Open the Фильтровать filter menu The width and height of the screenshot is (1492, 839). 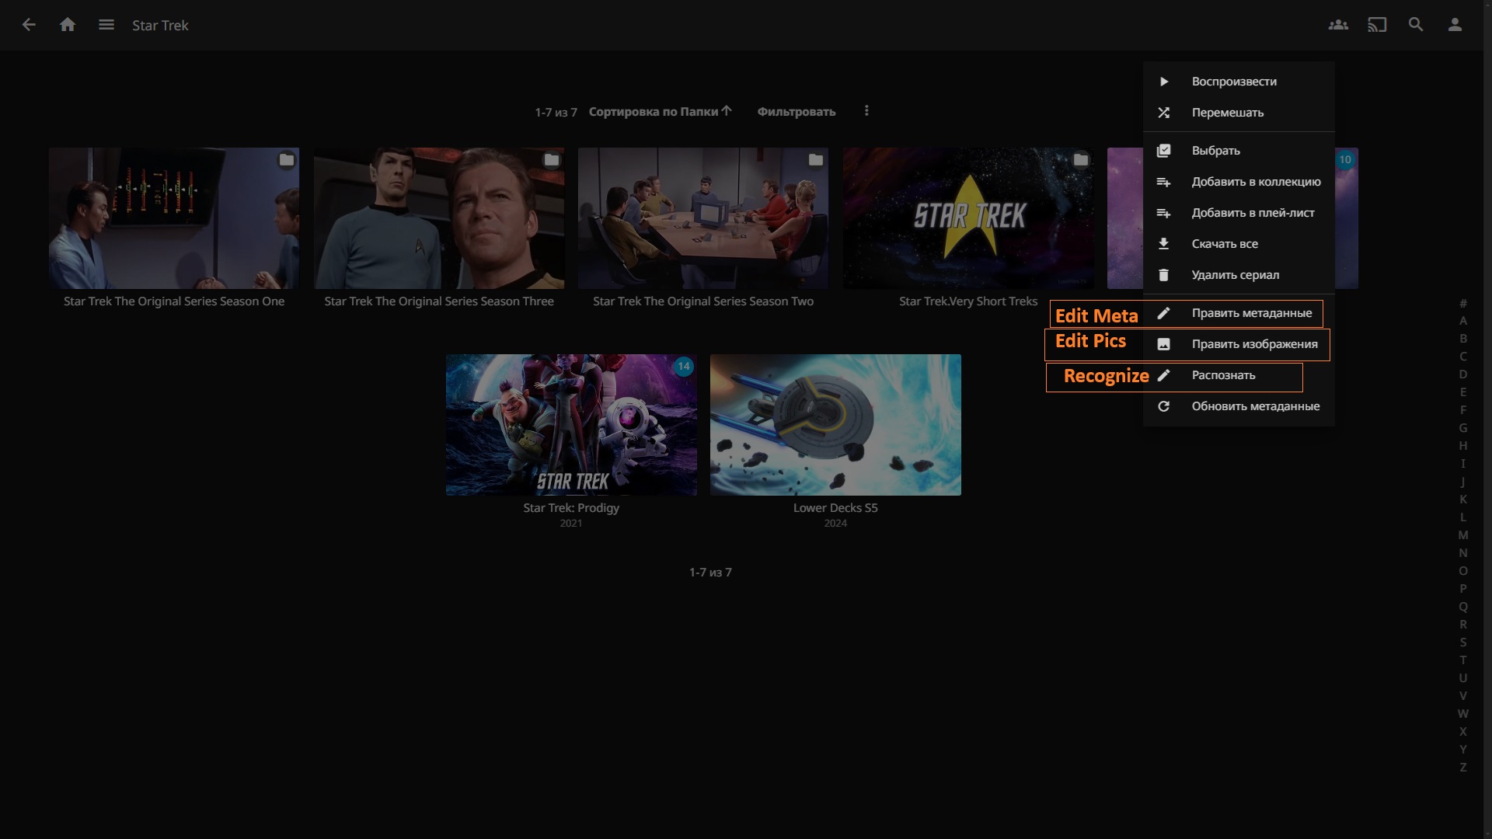pyautogui.click(x=796, y=112)
